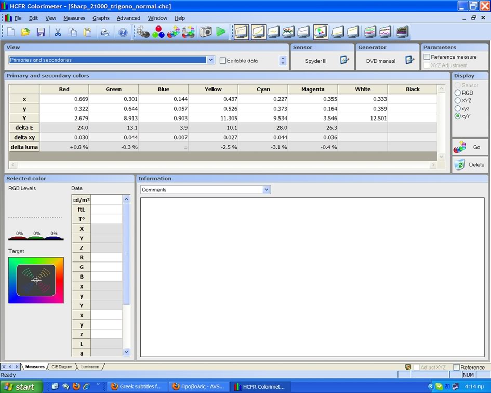Switch to the CIE Diagram tab

click(x=62, y=367)
